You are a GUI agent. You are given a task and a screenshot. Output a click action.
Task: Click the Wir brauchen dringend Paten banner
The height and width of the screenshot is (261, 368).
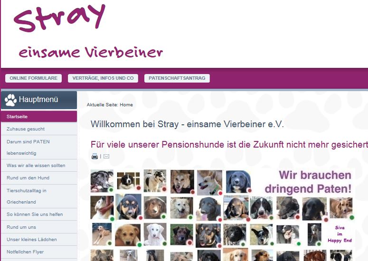(x=308, y=182)
